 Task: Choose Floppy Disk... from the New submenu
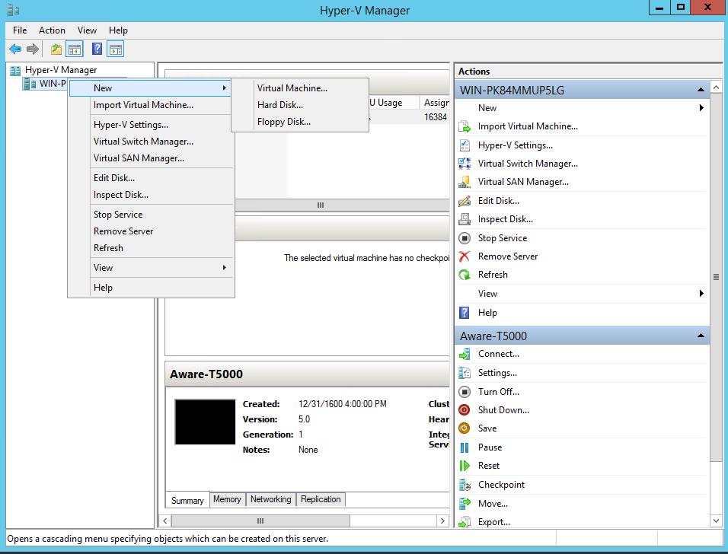point(300,122)
